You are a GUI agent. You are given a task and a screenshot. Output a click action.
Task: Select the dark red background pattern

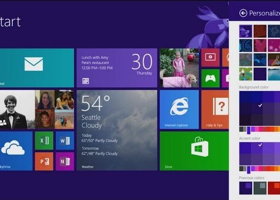click(260, 31)
